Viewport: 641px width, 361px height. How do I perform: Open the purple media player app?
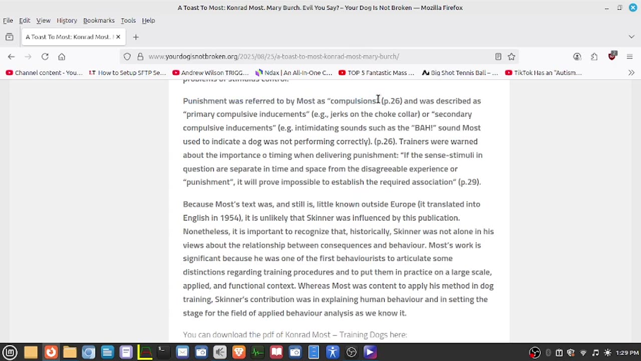pos(370,352)
